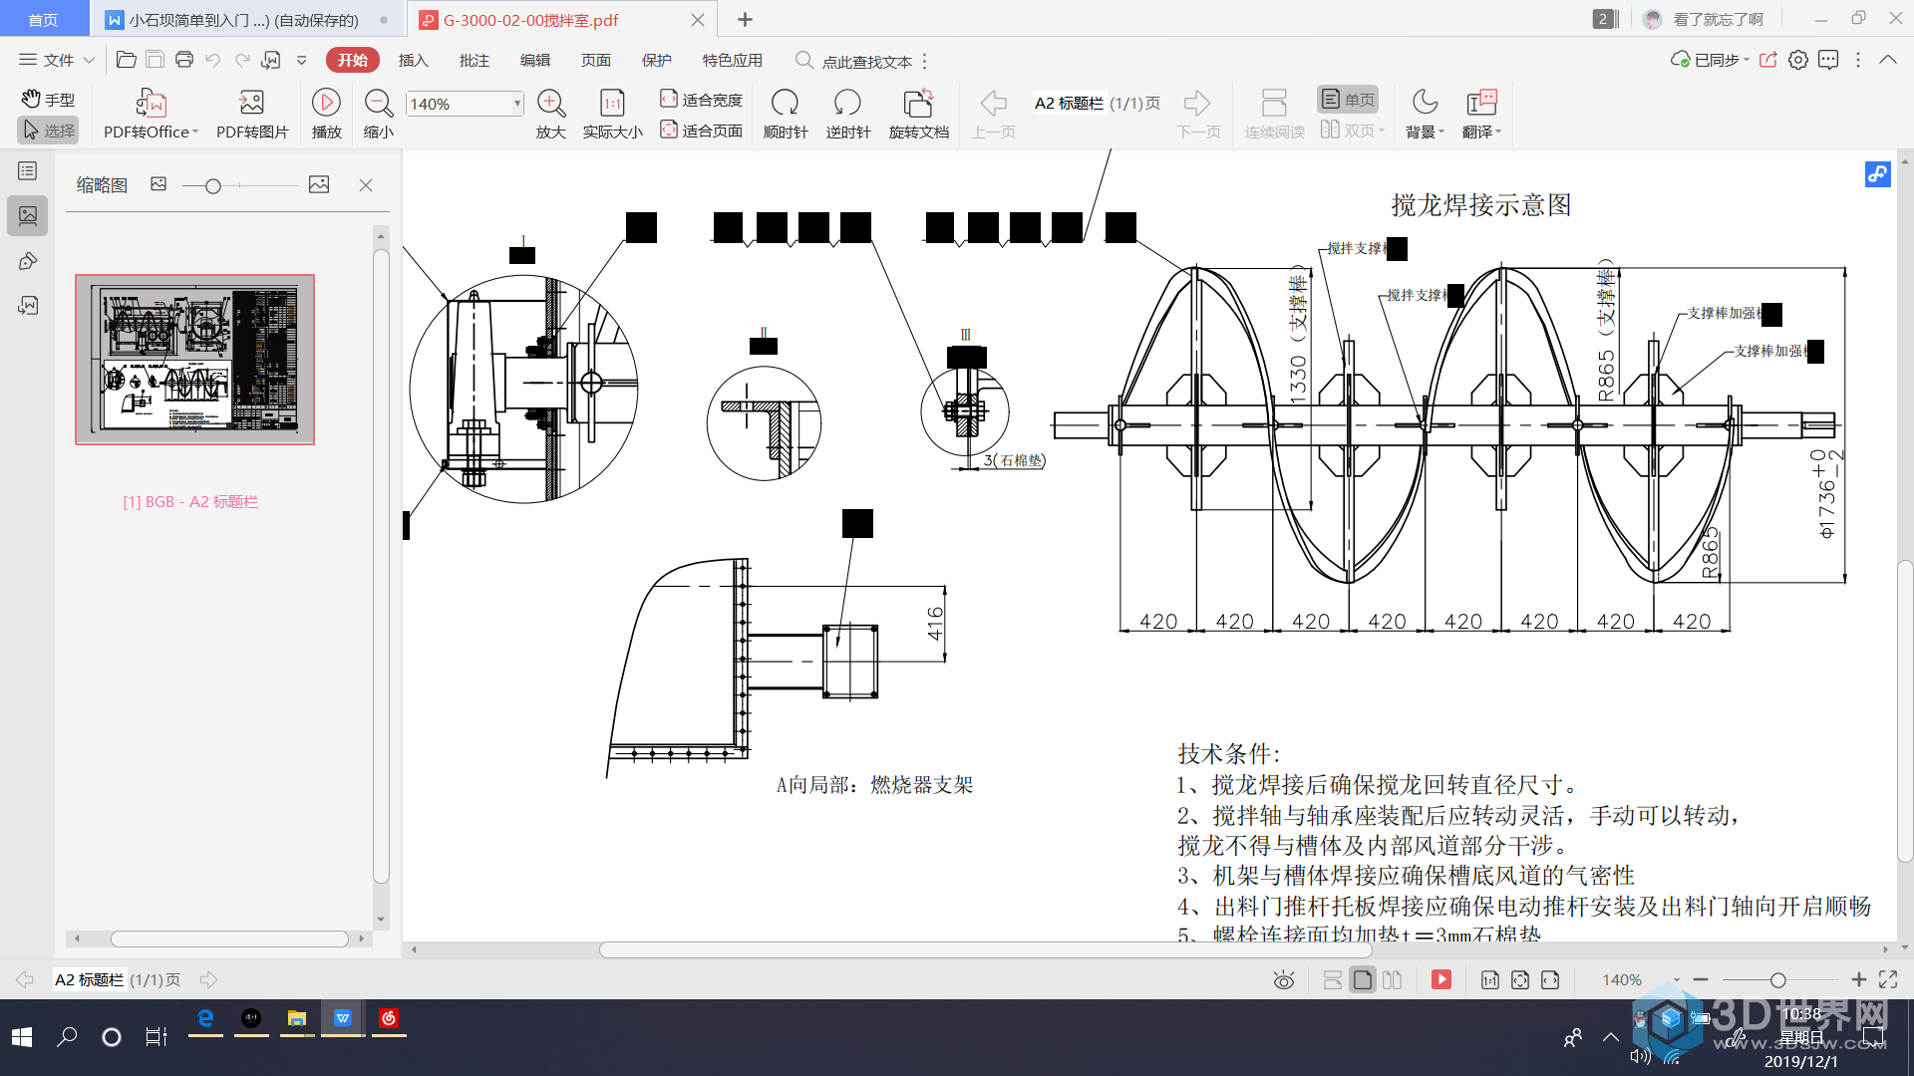Click the search text box 点此查找文本
1914x1076 pixels.
(x=866, y=62)
